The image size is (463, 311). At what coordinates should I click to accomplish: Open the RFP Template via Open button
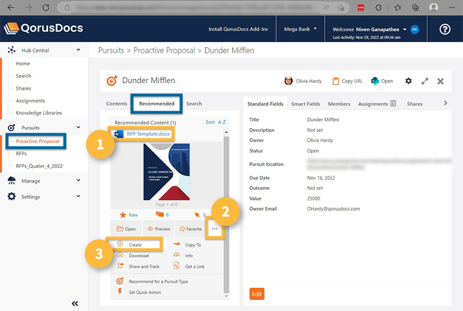point(126,229)
